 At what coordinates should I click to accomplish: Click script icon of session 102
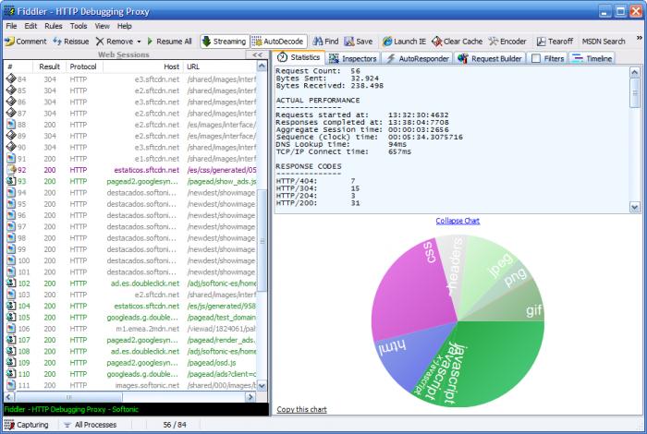11,283
